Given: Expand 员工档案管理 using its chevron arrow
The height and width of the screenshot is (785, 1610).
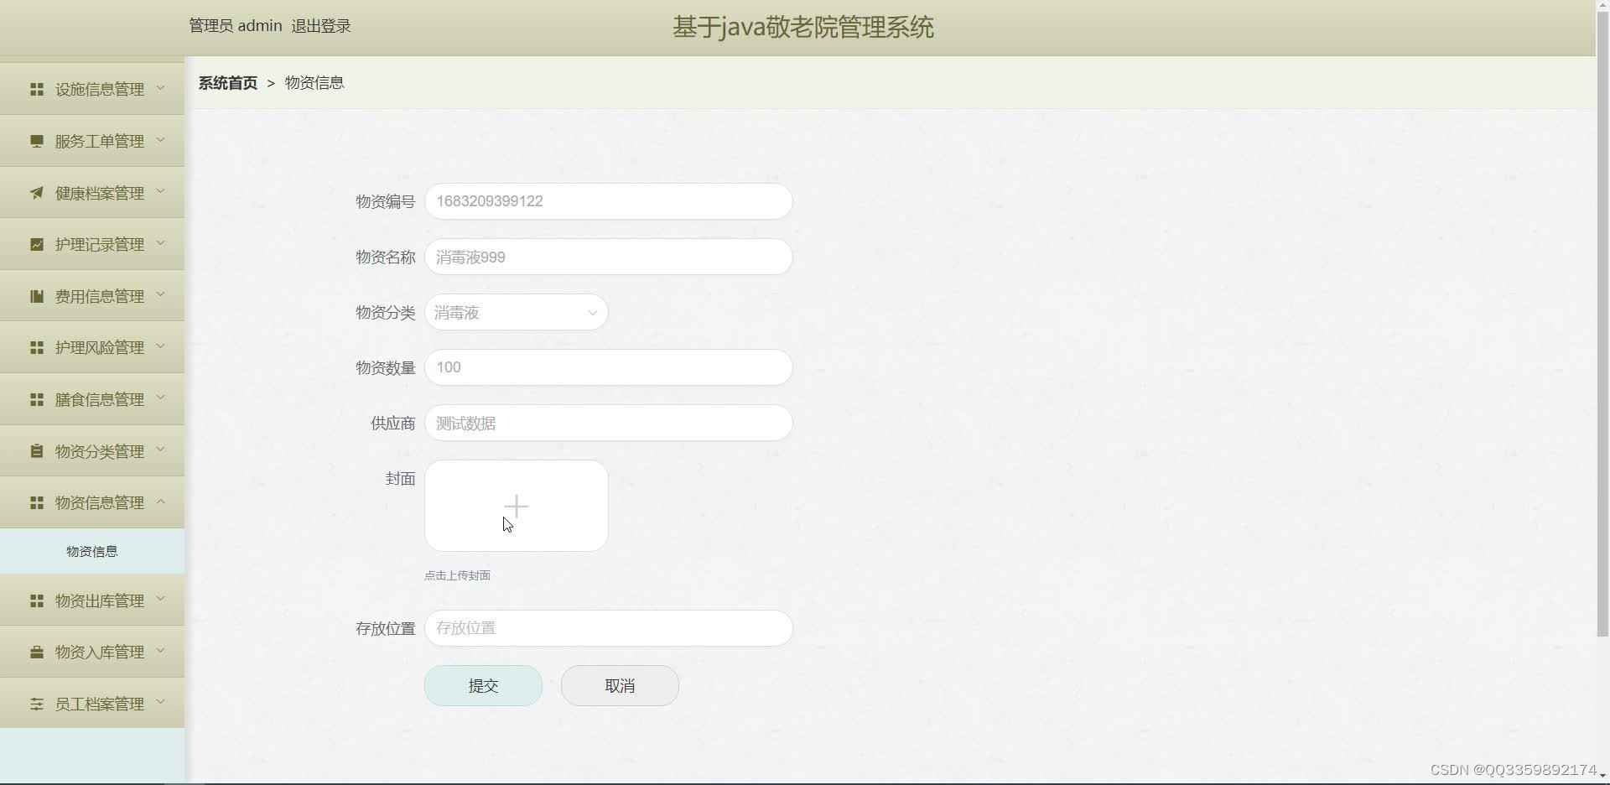Looking at the screenshot, I should click(x=160, y=702).
